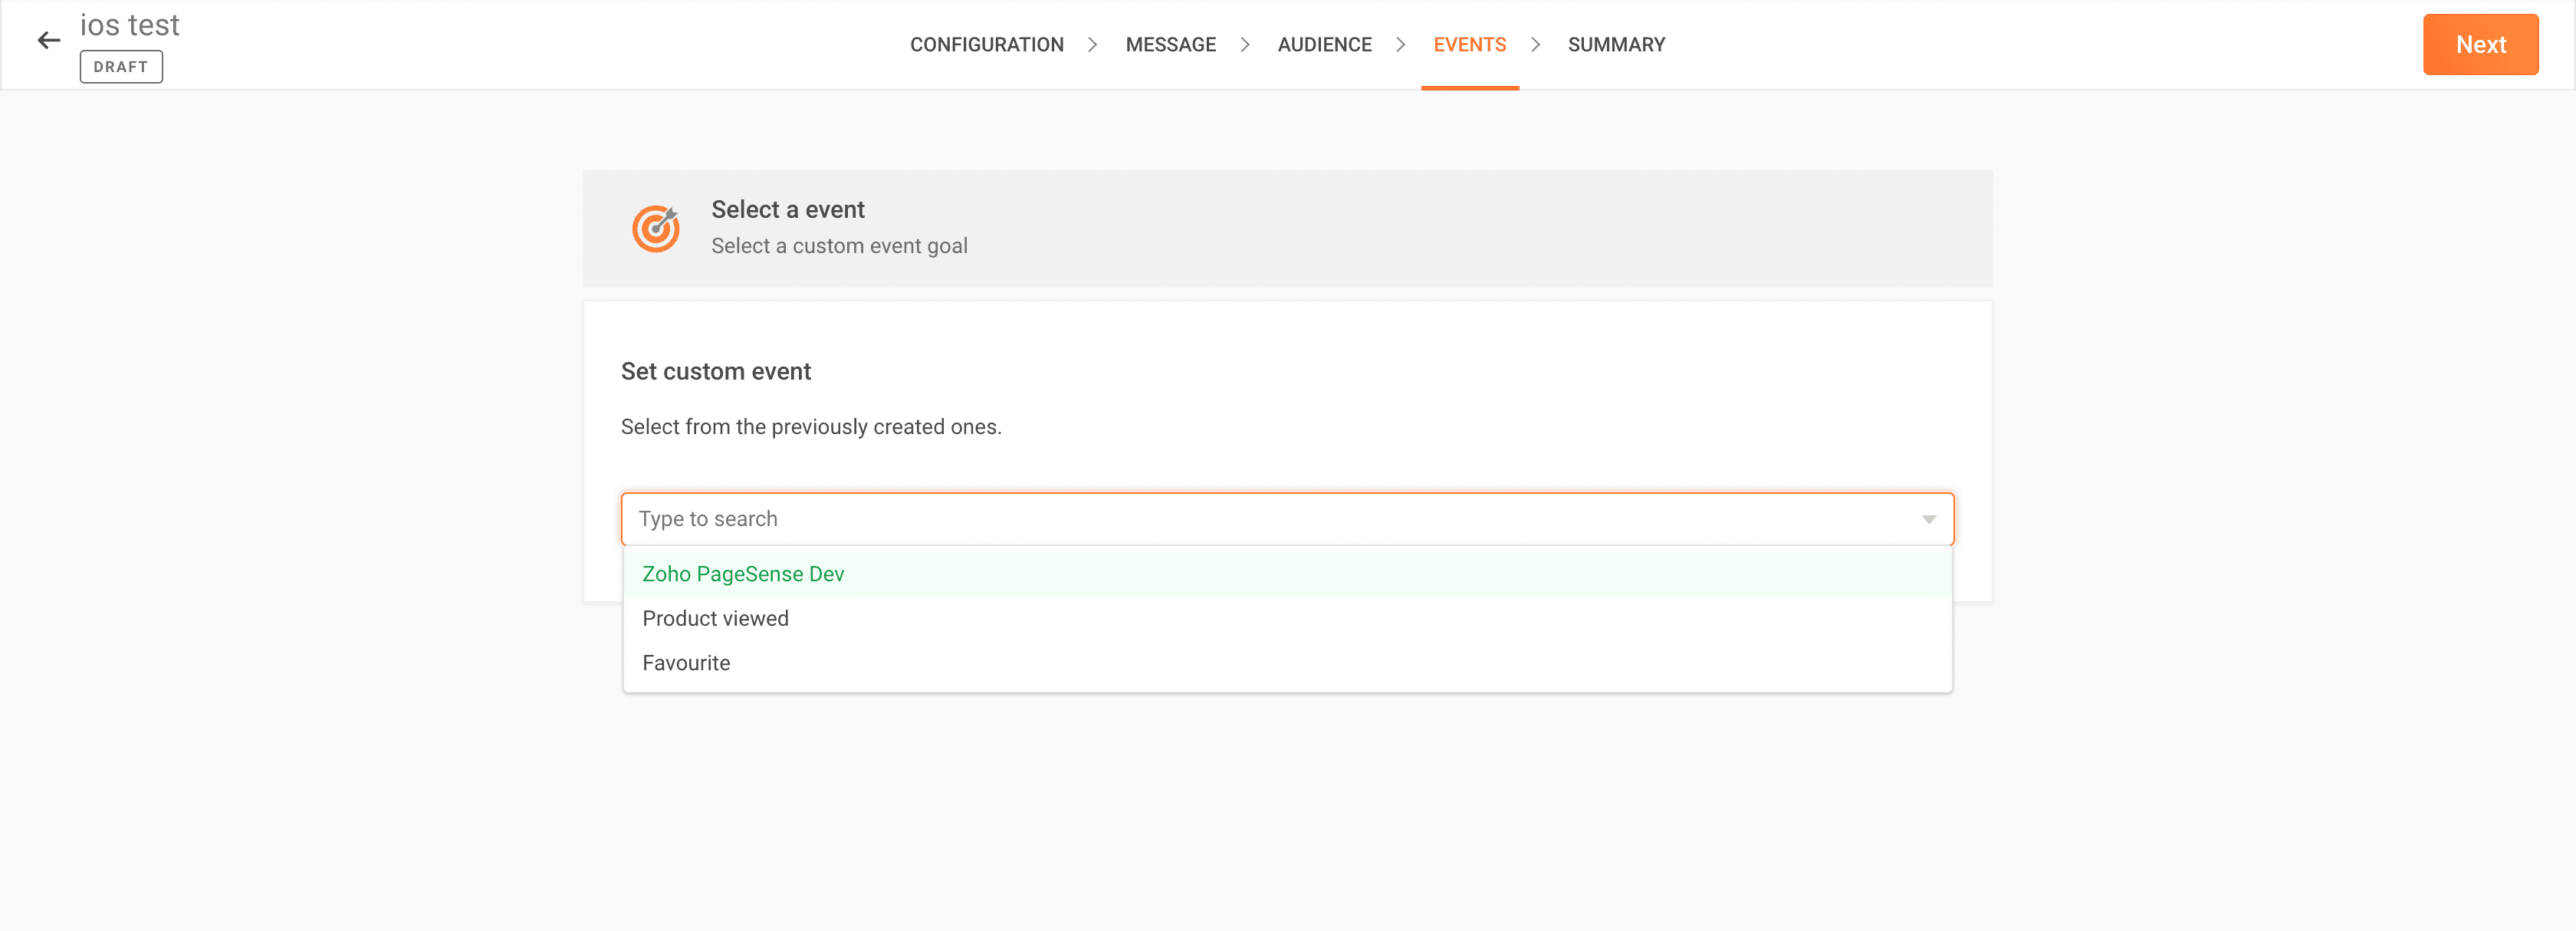
Task: Click chevron after Audience step
Action: tap(1401, 45)
